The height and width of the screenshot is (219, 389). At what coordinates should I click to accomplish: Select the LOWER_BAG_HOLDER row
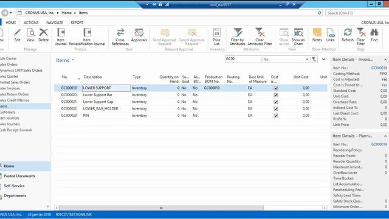tap(190, 108)
